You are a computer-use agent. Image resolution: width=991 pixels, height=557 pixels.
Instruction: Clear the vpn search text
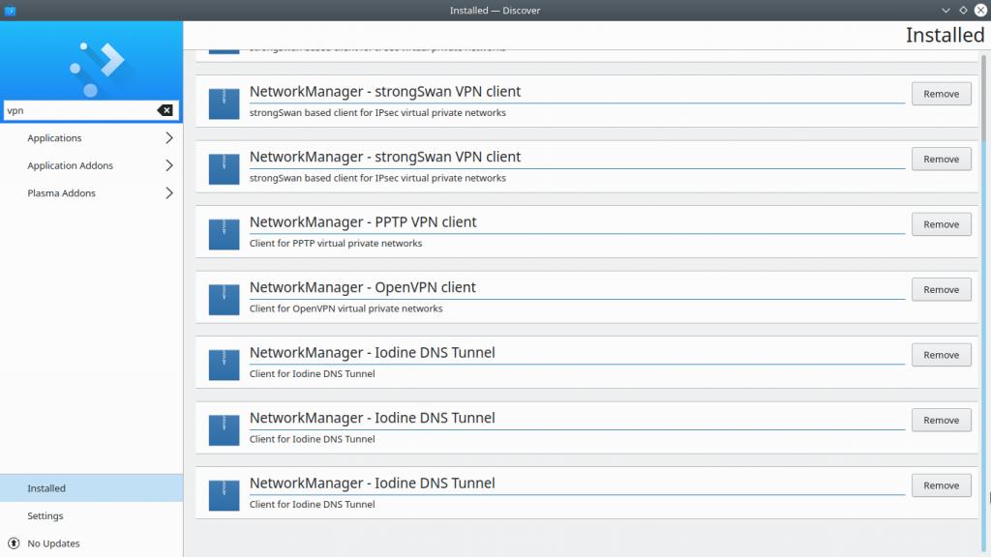click(165, 110)
